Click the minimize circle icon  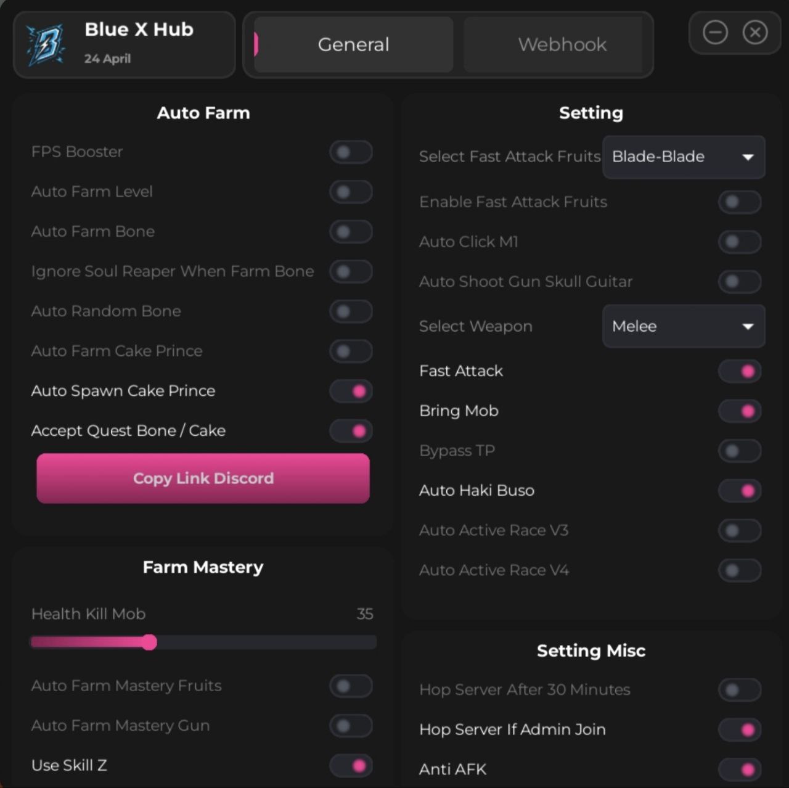(715, 32)
